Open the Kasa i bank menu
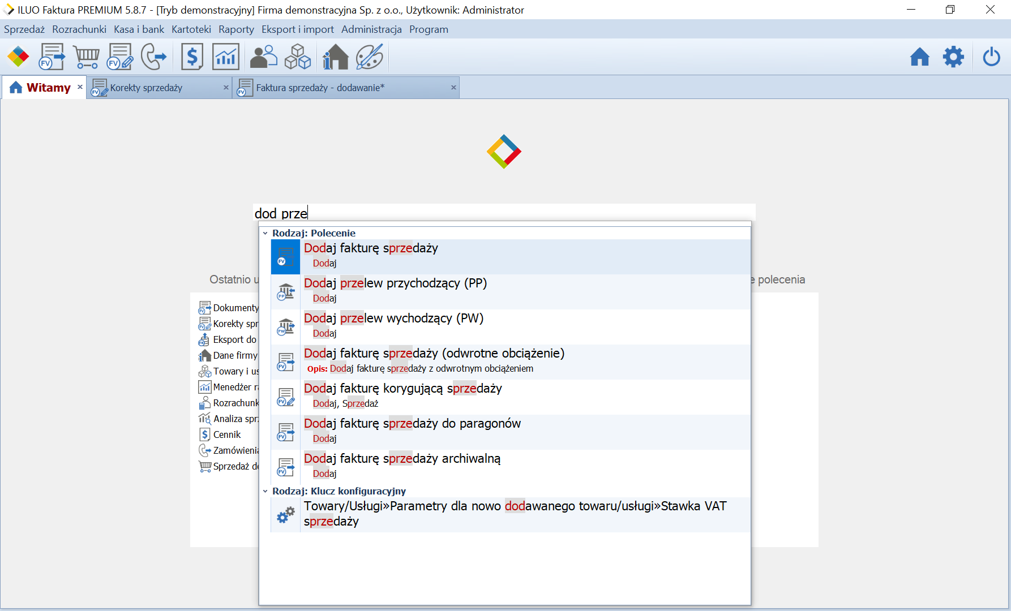The width and height of the screenshot is (1011, 611). click(x=139, y=29)
